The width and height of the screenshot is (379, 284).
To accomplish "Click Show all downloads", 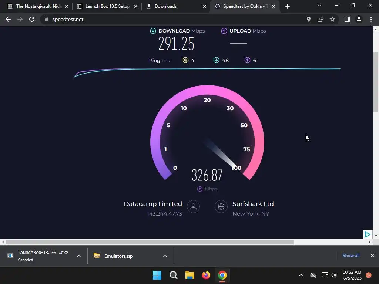I will (351, 256).
